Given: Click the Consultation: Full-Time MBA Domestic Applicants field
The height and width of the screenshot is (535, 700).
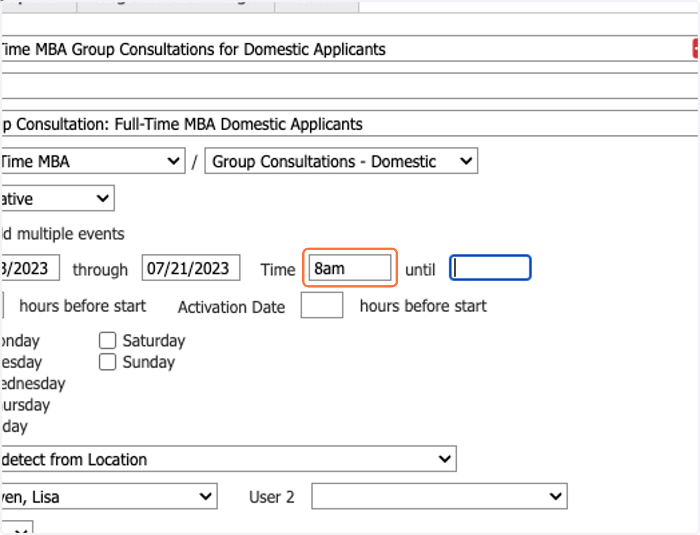Looking at the screenshot, I should (349, 124).
